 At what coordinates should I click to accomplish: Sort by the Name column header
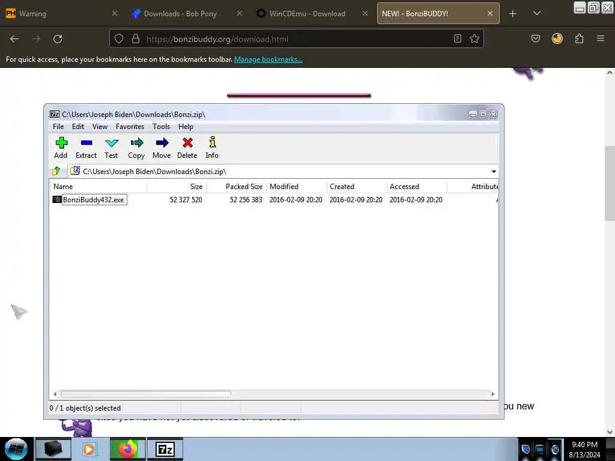pyautogui.click(x=98, y=187)
